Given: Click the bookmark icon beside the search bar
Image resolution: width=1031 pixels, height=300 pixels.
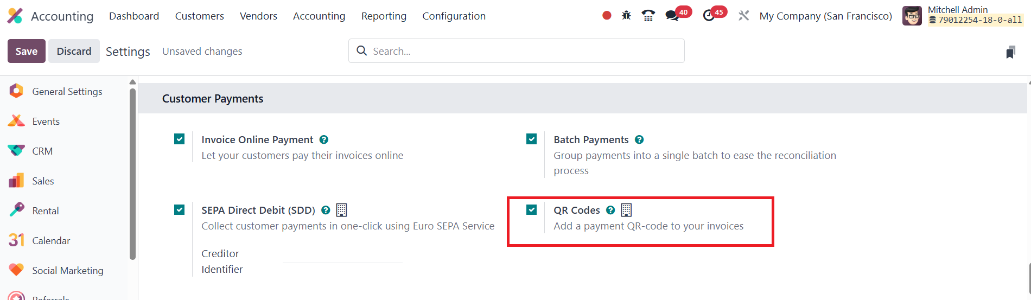Looking at the screenshot, I should (x=1010, y=52).
